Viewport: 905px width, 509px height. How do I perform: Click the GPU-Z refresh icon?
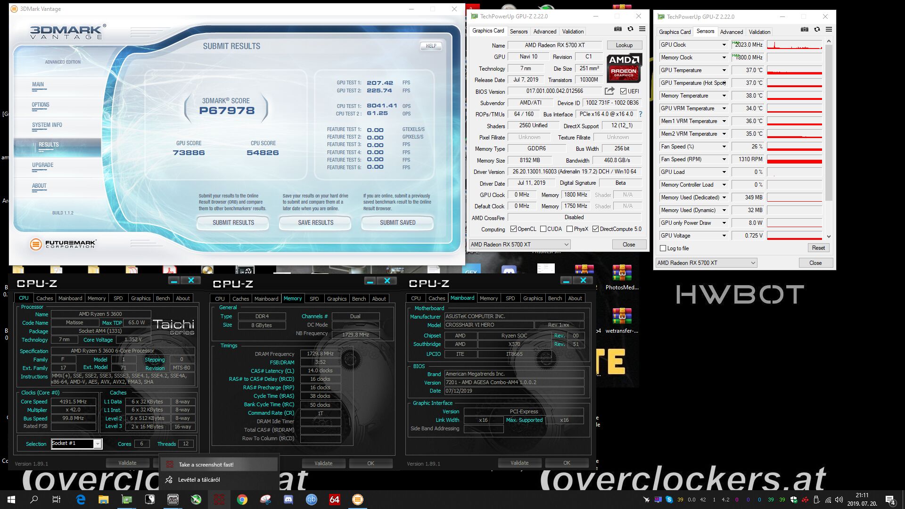point(630,29)
